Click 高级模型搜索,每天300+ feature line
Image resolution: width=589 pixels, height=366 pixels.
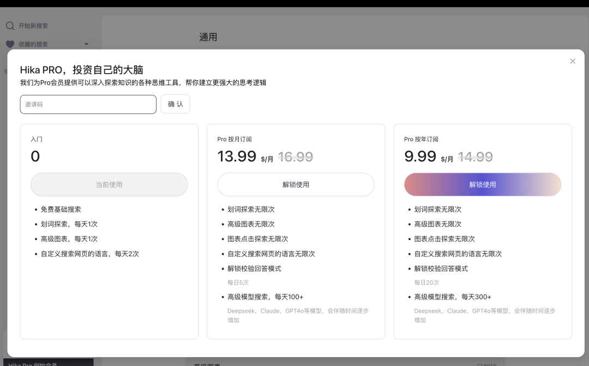pyautogui.click(x=453, y=297)
